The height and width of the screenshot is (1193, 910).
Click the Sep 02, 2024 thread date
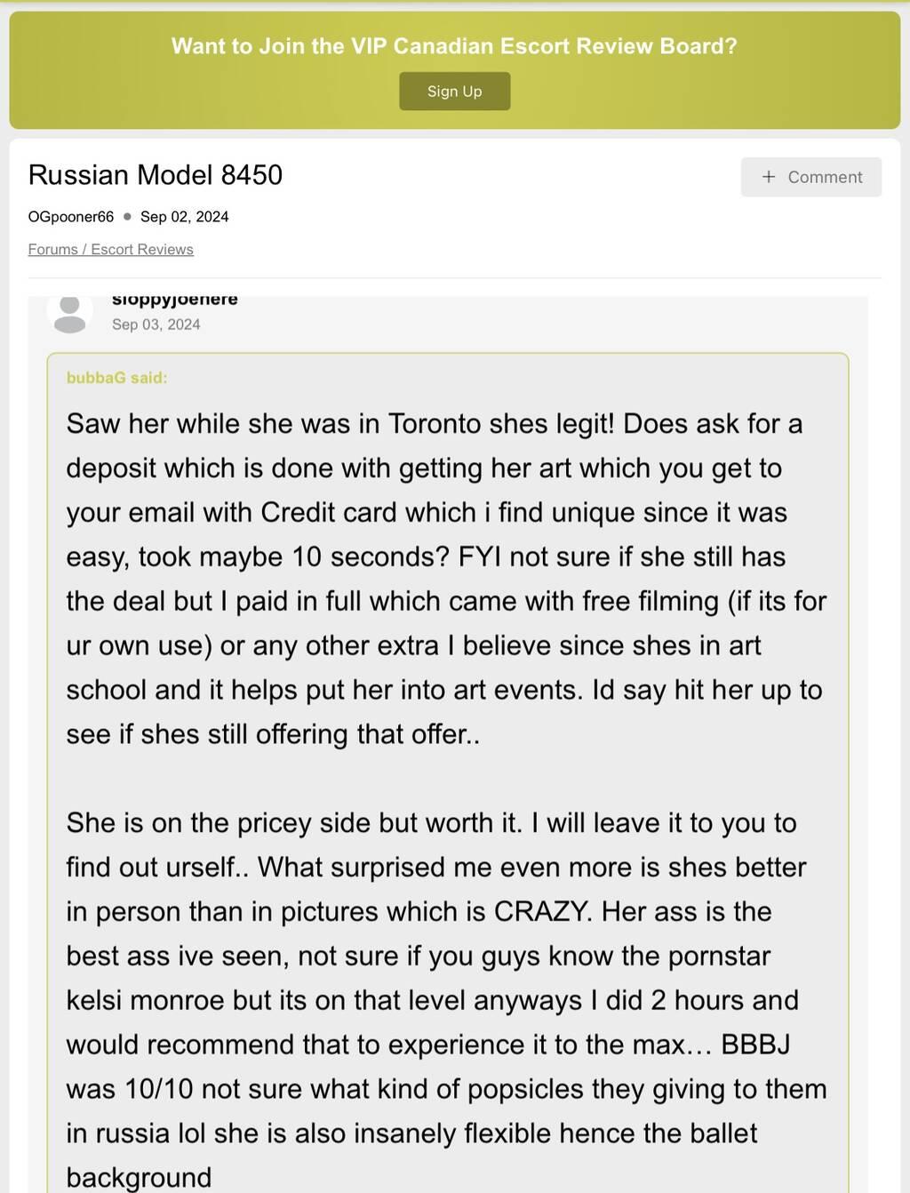point(184,217)
